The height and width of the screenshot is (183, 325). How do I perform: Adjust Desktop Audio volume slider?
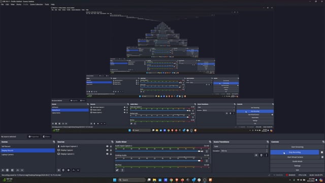click(x=158, y=161)
